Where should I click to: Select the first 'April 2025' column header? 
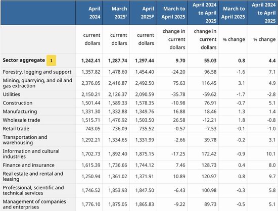pyautogui.click(x=148, y=13)
